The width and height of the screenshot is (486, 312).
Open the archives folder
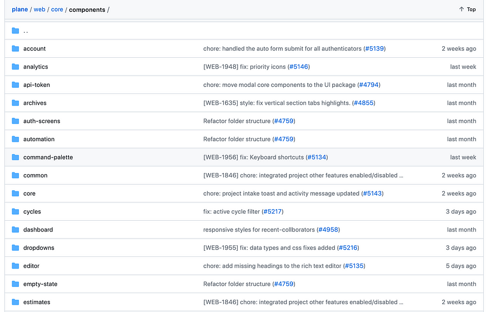point(34,103)
